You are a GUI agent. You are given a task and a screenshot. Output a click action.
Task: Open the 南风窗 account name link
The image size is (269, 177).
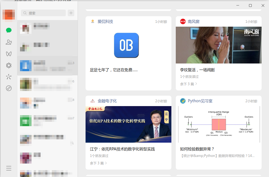click(x=194, y=21)
